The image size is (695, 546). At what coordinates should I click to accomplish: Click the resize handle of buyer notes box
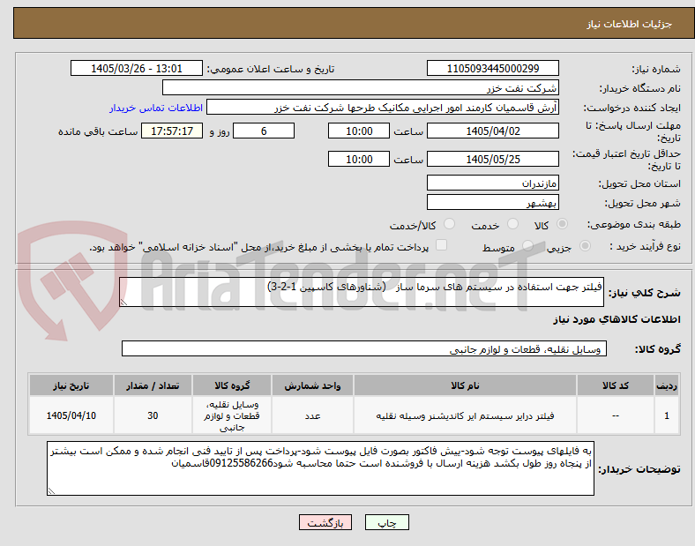coord(51,491)
